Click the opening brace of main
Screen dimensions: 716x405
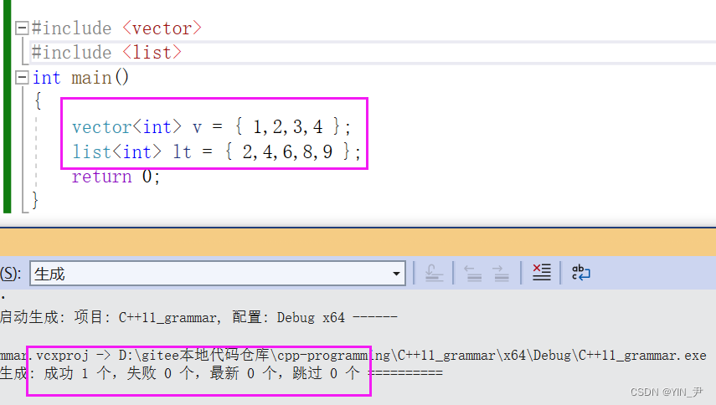coord(39,100)
